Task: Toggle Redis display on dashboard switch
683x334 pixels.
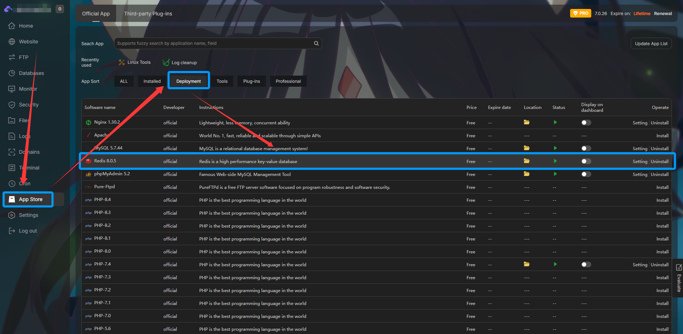Action: [x=586, y=161]
